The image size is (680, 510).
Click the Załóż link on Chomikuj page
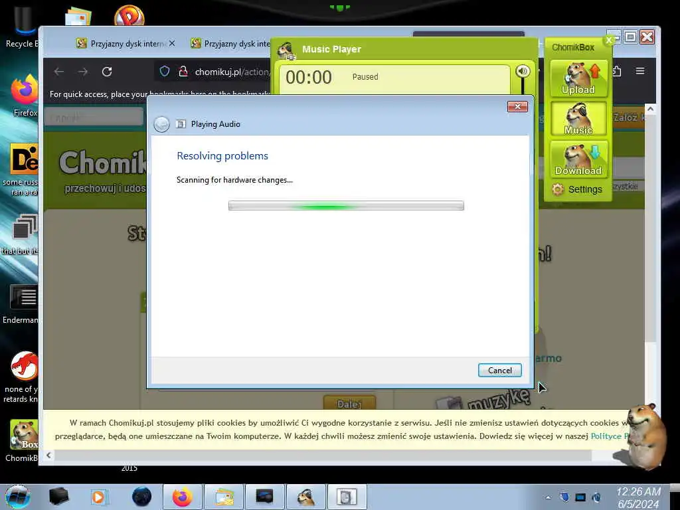pos(628,117)
